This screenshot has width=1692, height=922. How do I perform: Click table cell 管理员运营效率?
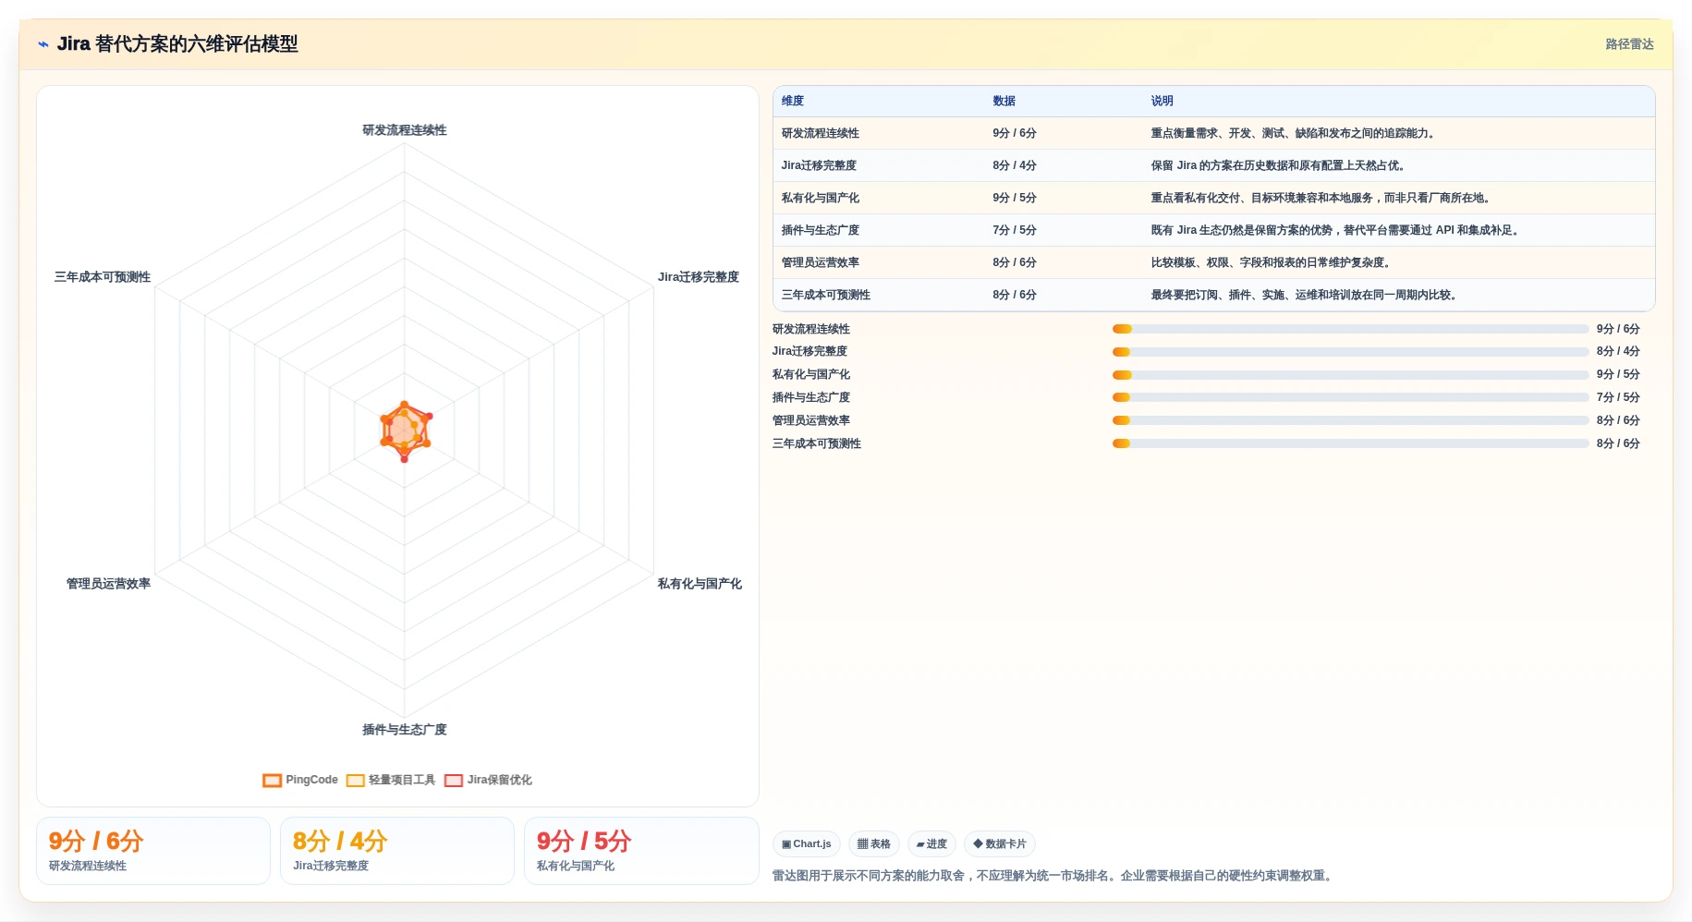[820, 262]
